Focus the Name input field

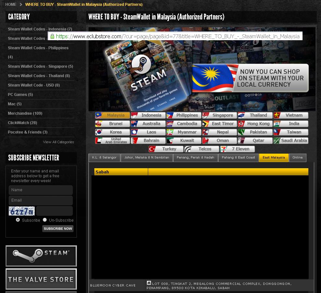tap(41, 190)
